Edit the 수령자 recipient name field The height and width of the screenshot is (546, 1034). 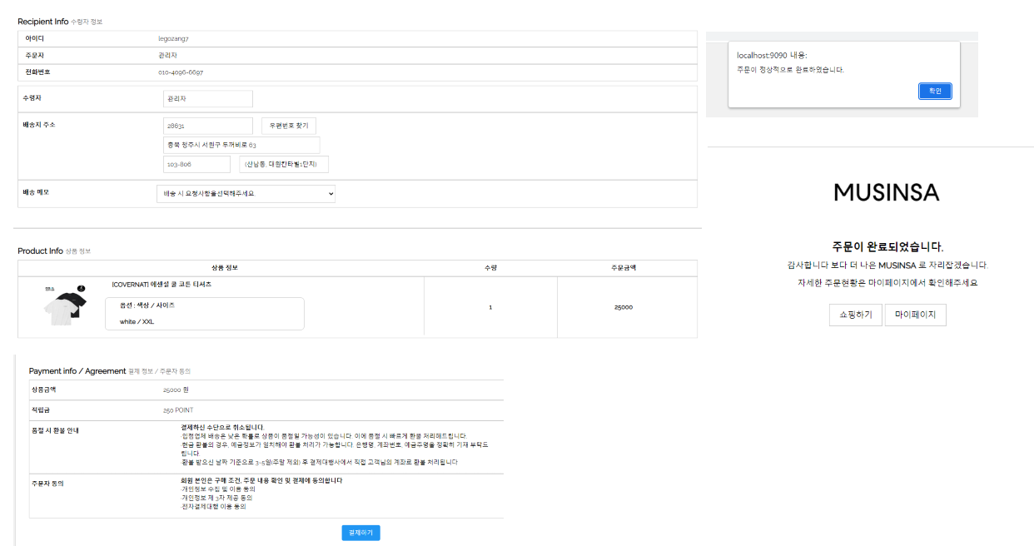pyautogui.click(x=208, y=98)
